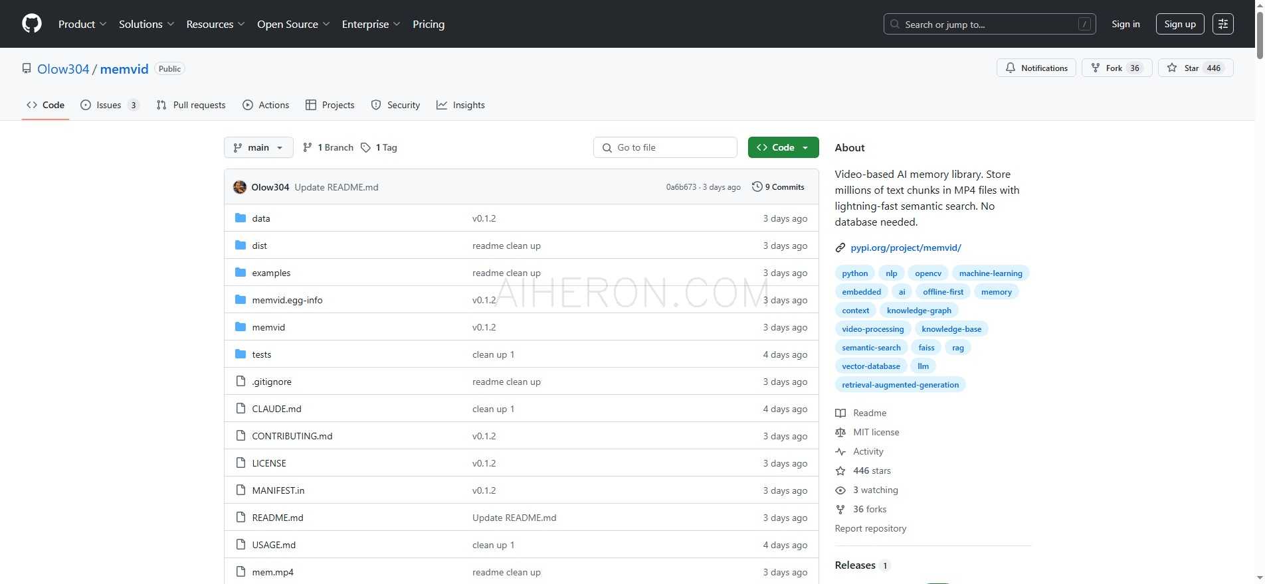1265x584 pixels.
Task: Click the retrieval-augmented-generation topic tag
Action: point(900,384)
